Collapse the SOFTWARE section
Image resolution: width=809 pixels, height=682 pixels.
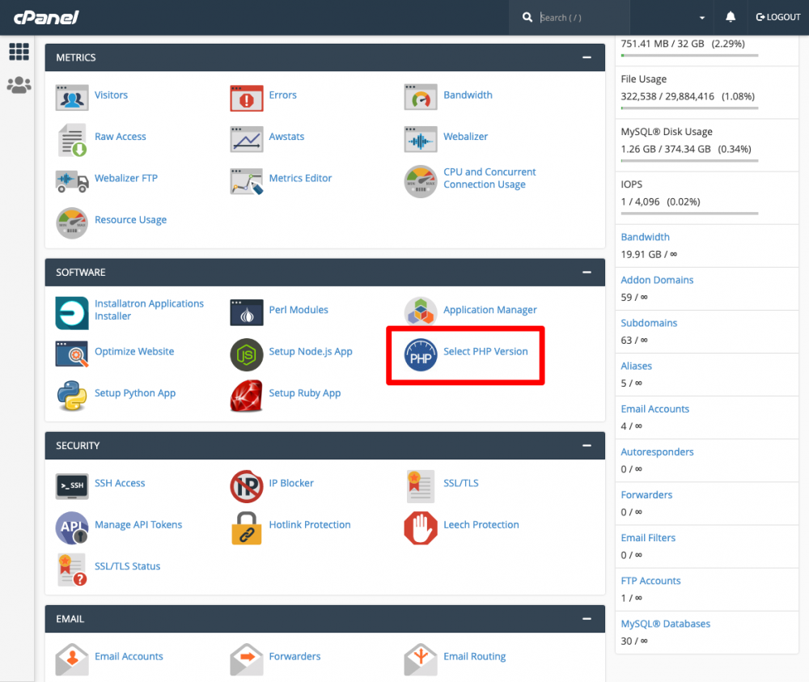pyautogui.click(x=587, y=272)
